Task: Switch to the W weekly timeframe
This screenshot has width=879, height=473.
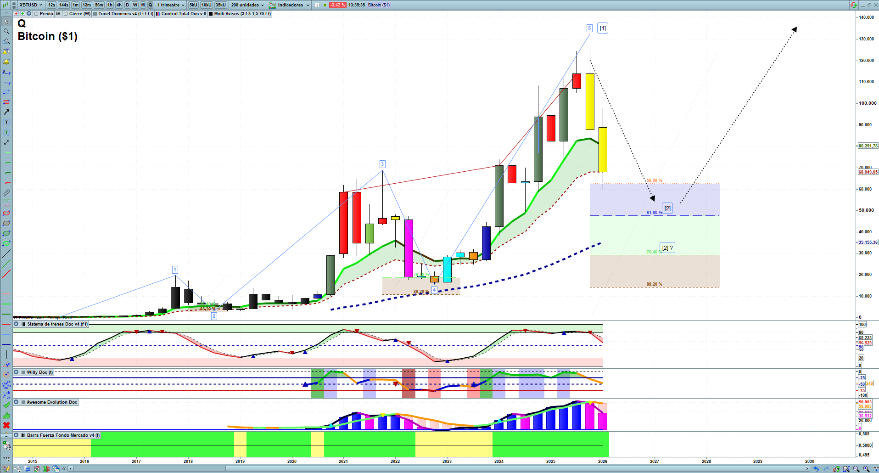Action: coord(135,5)
